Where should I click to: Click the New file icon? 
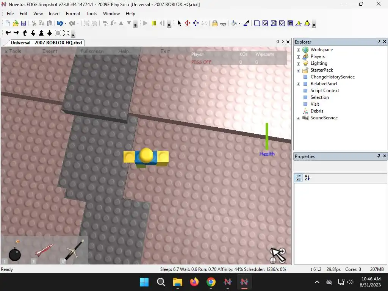tap(8, 23)
